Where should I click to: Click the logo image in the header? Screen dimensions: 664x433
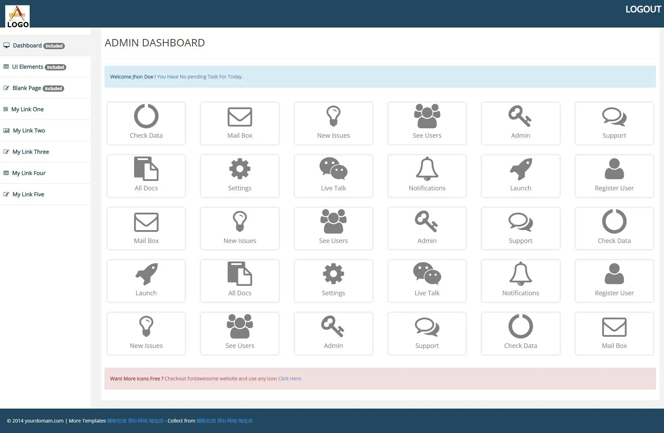(17, 16)
